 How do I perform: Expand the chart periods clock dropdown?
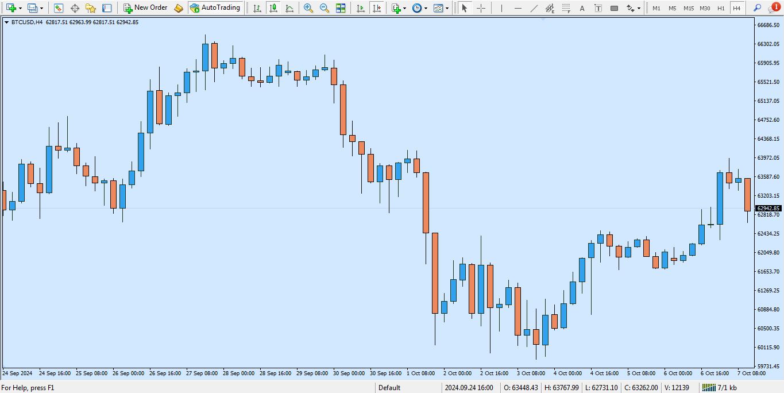coord(425,9)
